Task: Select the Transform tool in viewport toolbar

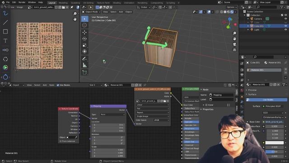Action: pos(84,51)
